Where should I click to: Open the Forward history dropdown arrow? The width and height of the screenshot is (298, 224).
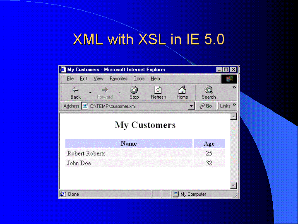click(120, 93)
